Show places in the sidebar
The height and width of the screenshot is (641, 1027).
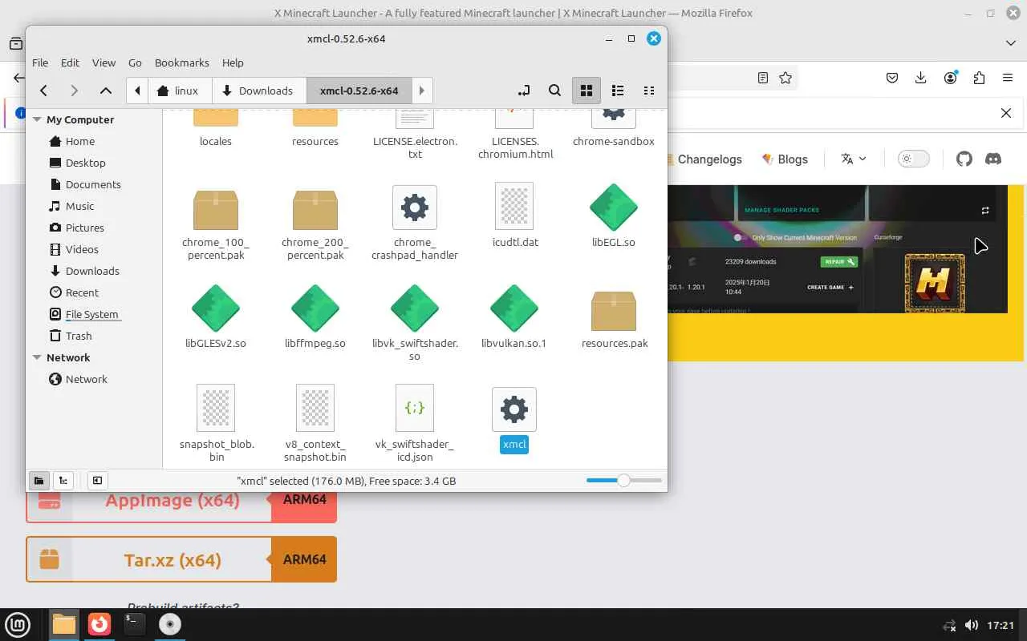tap(39, 481)
